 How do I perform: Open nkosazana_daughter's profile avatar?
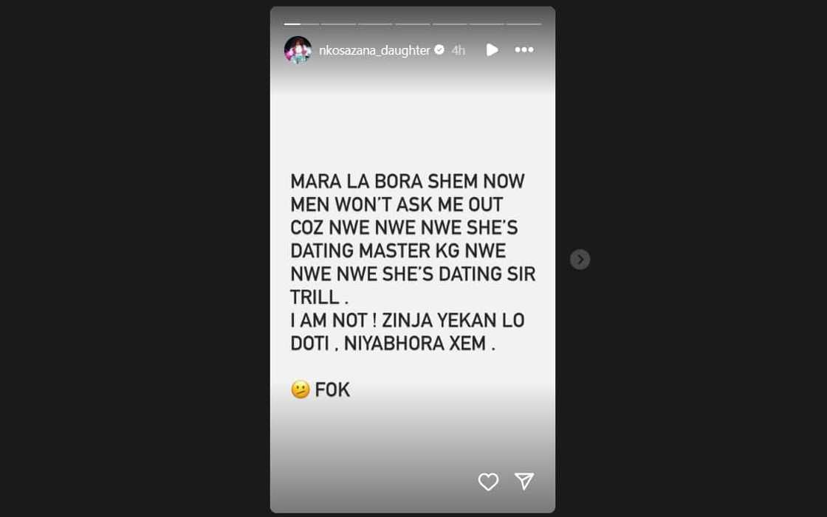298,49
